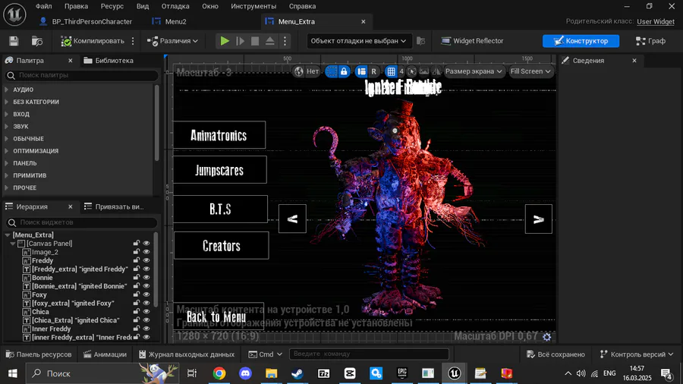Open Контроль версий dropdown
Image resolution: width=683 pixels, height=384 pixels.
pos(637,354)
